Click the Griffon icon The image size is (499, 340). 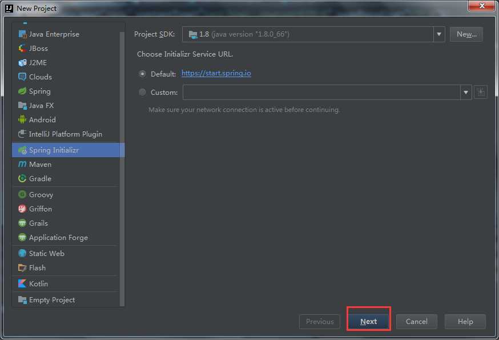(x=22, y=209)
